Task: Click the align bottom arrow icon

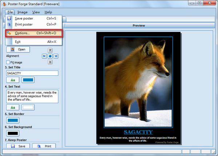Action: (x=50, y=62)
